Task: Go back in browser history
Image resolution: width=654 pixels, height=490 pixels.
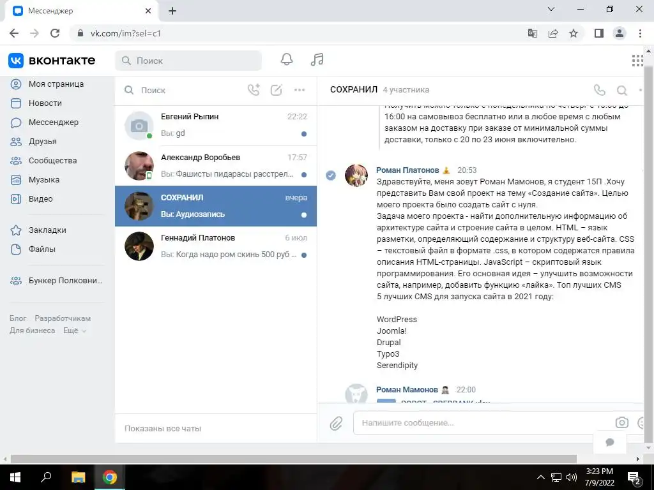Action: [14, 33]
